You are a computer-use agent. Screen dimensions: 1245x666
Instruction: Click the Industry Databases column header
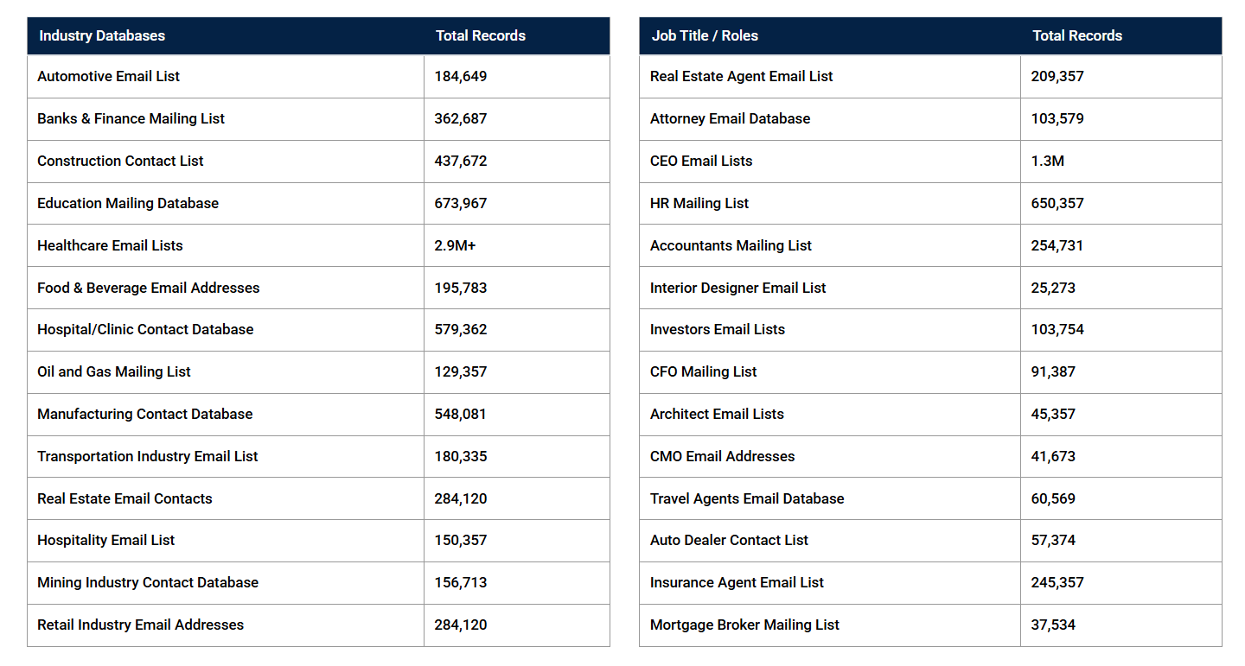point(102,35)
